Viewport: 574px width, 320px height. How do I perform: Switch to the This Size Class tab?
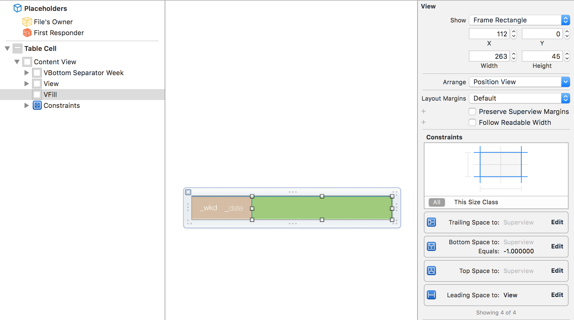pos(476,202)
